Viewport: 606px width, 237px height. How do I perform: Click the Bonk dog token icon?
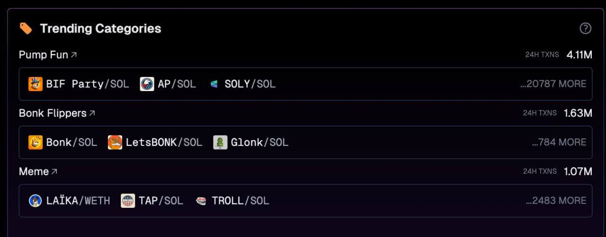coord(36,142)
